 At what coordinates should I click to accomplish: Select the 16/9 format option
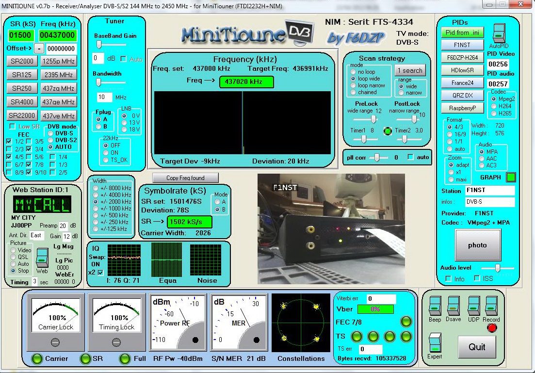(450, 134)
